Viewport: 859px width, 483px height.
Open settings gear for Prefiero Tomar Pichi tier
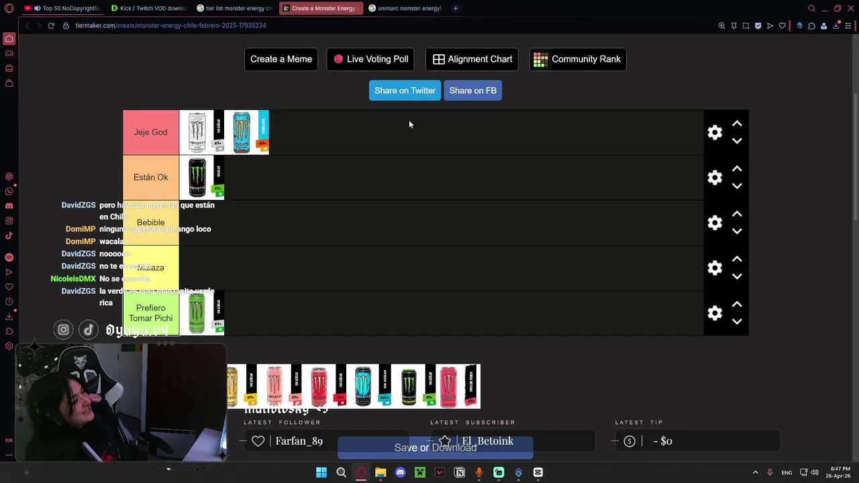coord(715,313)
